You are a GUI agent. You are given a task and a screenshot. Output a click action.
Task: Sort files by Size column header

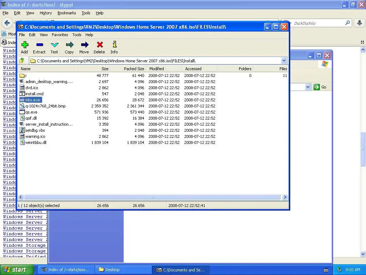tap(93, 69)
